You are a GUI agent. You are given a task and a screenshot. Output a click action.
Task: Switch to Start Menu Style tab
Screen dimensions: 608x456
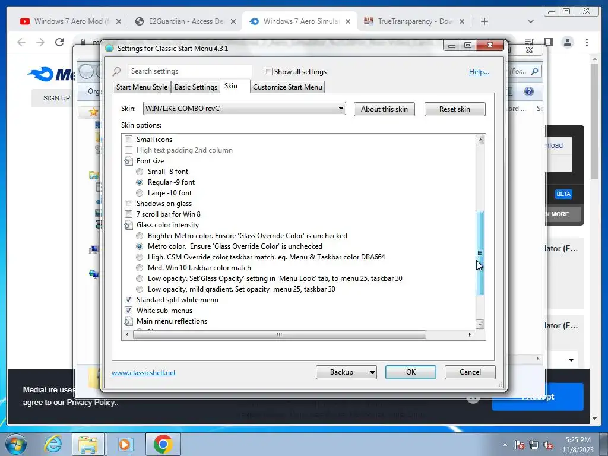pos(141,87)
